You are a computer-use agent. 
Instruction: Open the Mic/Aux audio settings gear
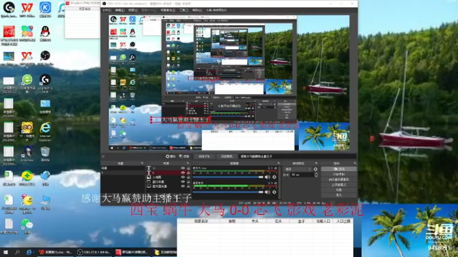(274, 177)
